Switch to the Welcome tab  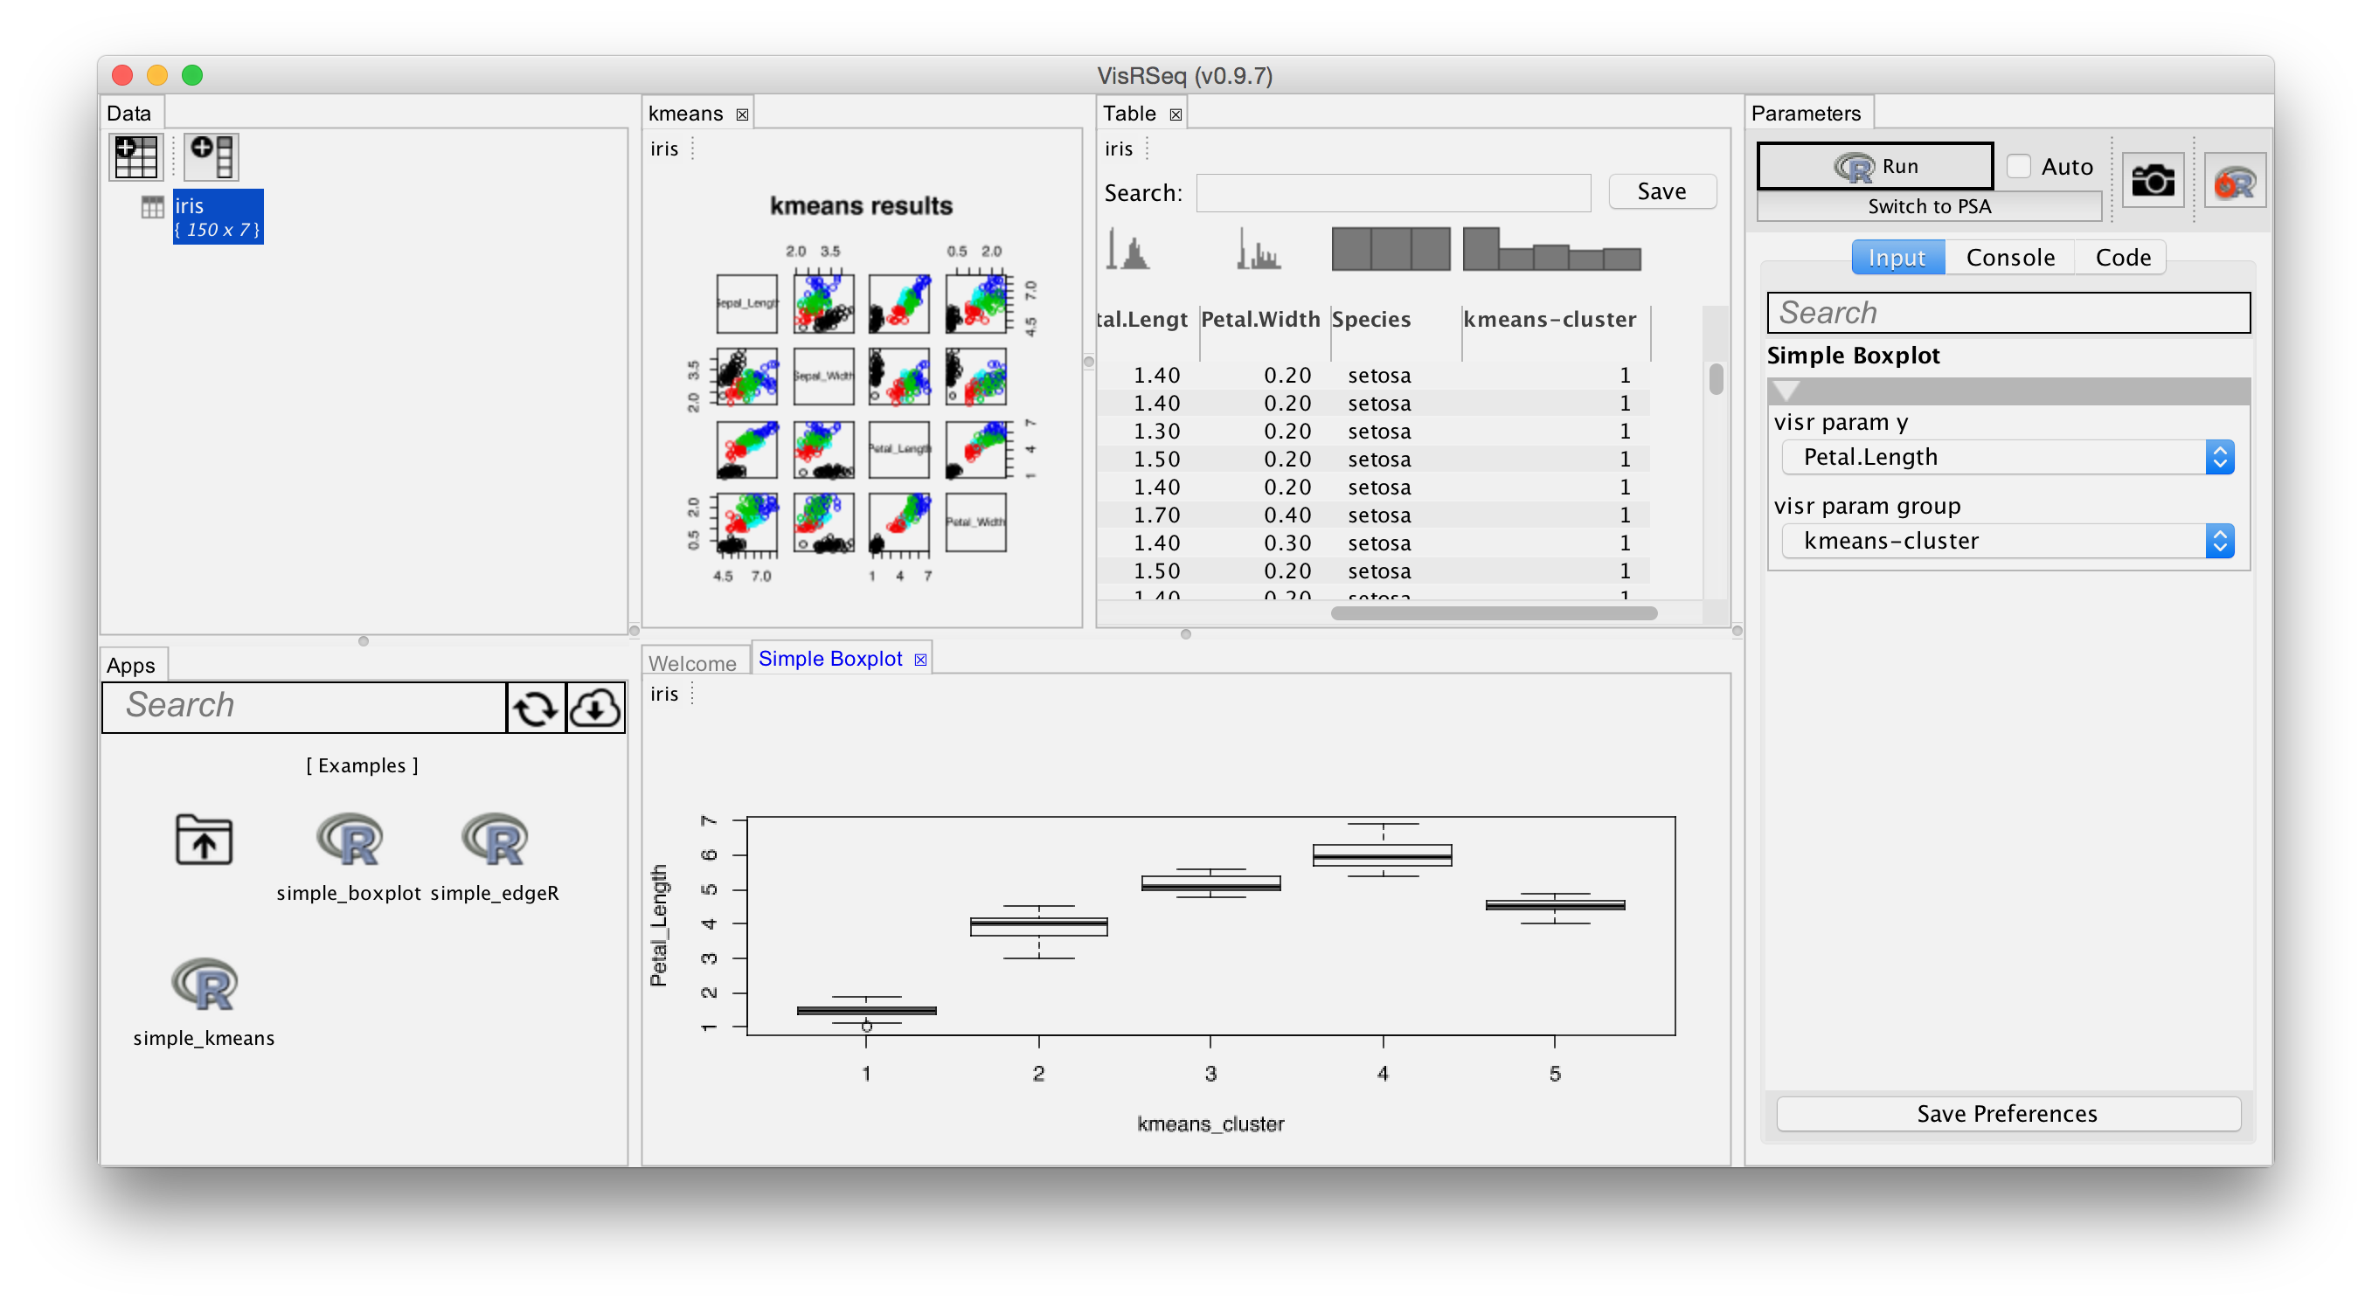coord(692,663)
